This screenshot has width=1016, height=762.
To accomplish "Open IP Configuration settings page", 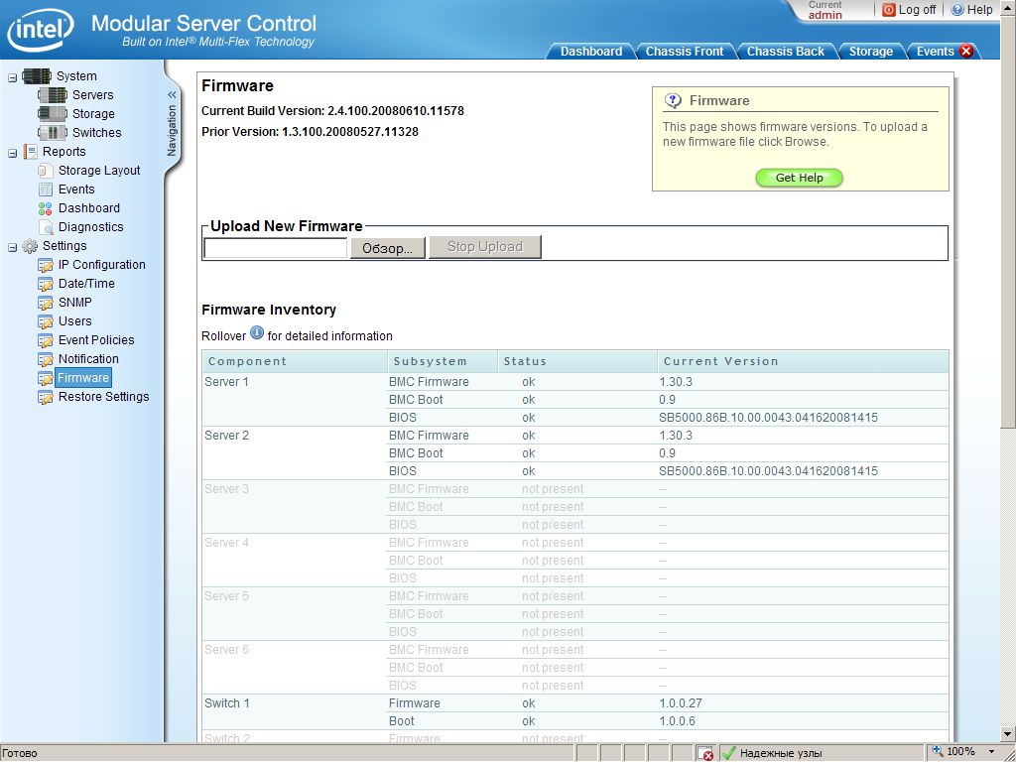I will click(x=101, y=265).
